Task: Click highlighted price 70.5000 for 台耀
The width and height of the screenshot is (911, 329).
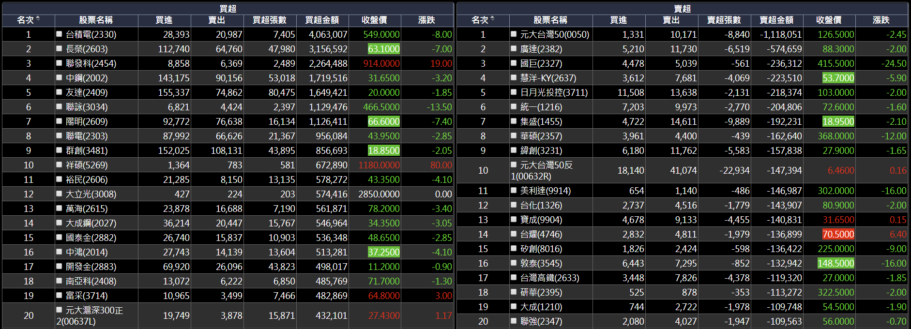Action: tap(838, 234)
